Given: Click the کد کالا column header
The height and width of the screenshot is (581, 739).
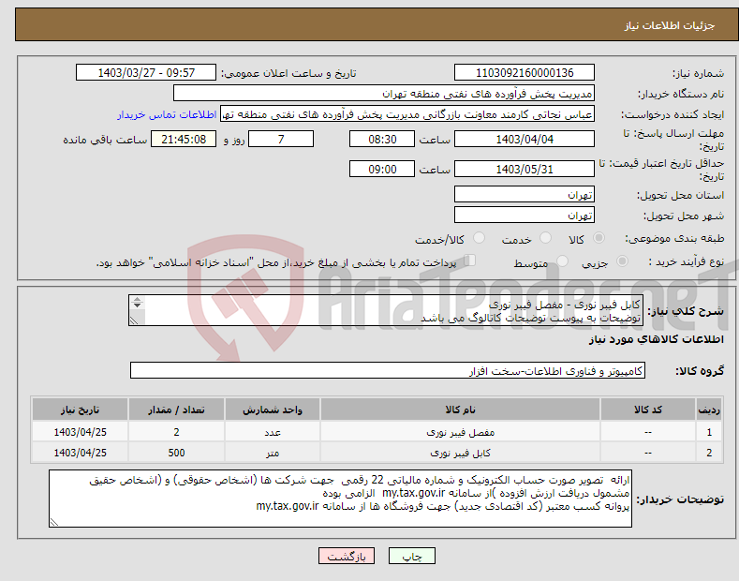Looking at the screenshot, I should 647,410.
